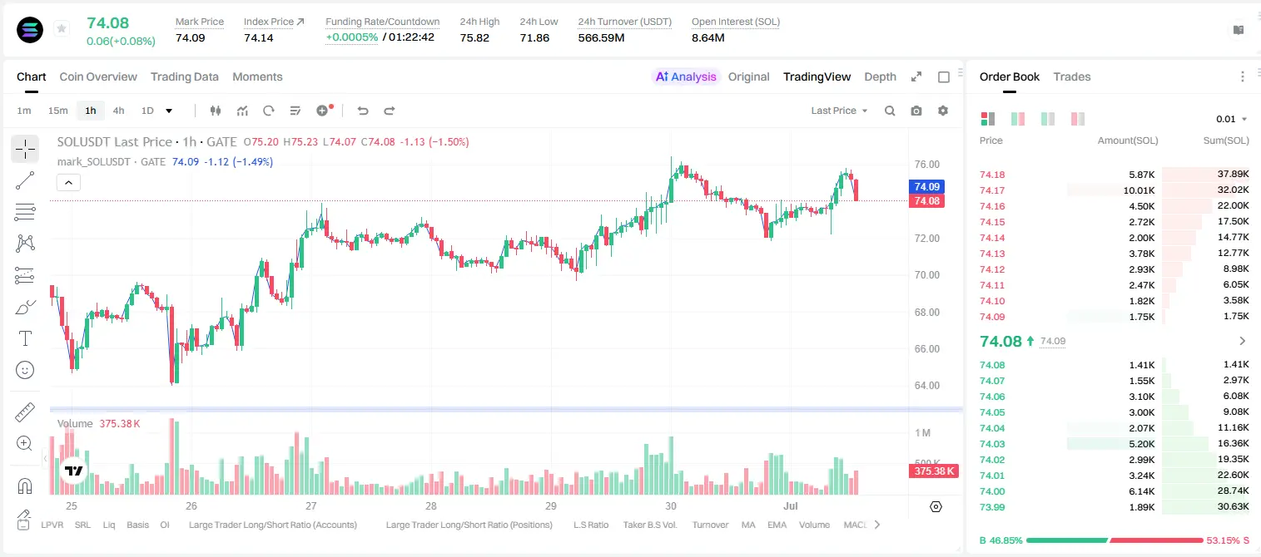Screen dimensions: 1261x557
Task: Open the AI Analysis feature
Action: (x=685, y=76)
